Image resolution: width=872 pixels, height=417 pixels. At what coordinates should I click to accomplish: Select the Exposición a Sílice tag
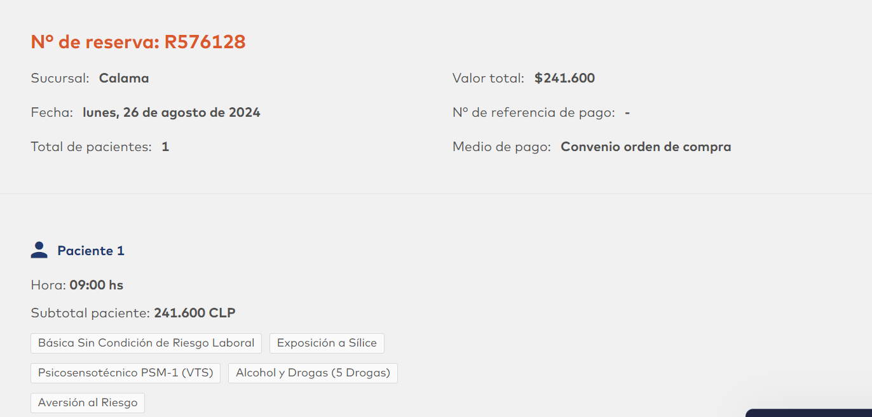(327, 343)
